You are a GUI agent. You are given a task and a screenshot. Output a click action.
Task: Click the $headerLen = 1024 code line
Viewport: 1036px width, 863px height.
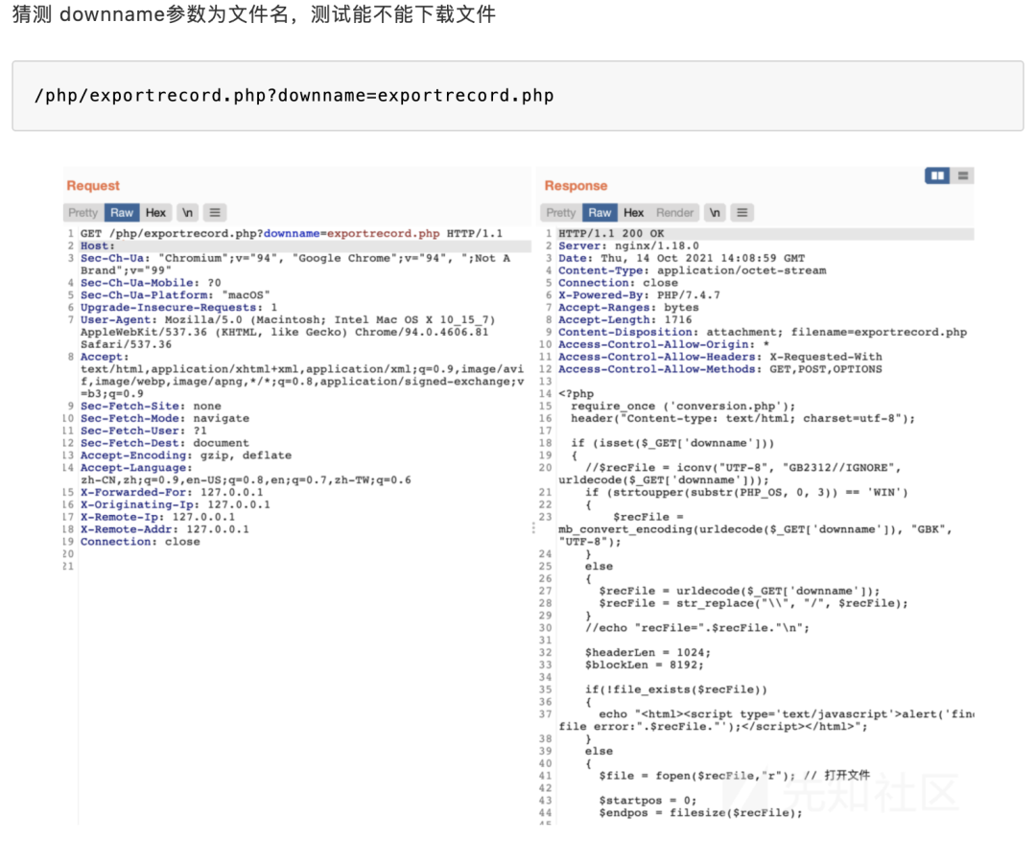[x=648, y=653]
